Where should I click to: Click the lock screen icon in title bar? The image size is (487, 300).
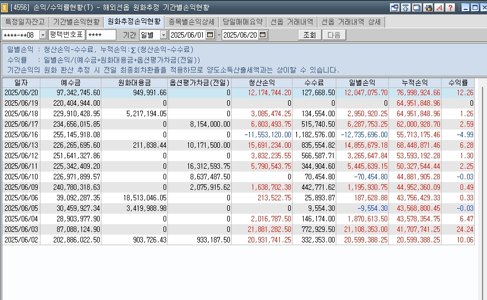pos(428,7)
